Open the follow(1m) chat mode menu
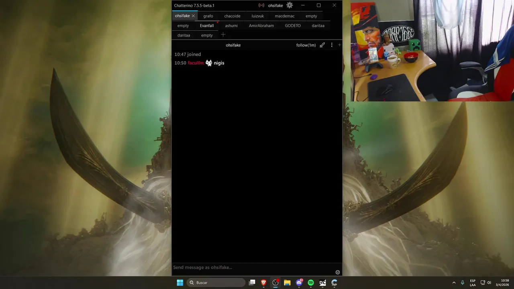The width and height of the screenshot is (514, 289). coord(306,45)
